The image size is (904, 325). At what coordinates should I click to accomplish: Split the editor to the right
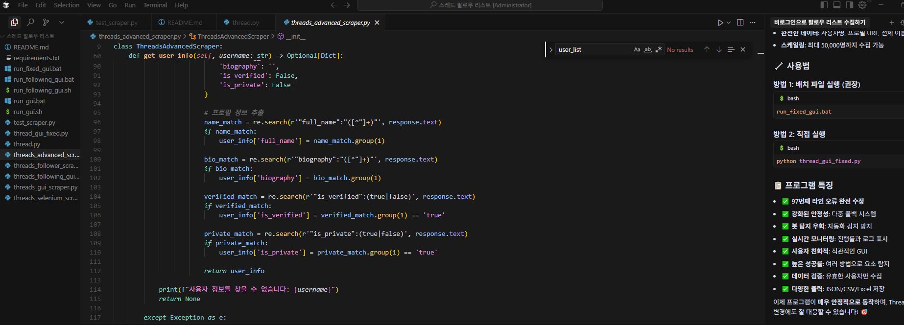point(740,23)
